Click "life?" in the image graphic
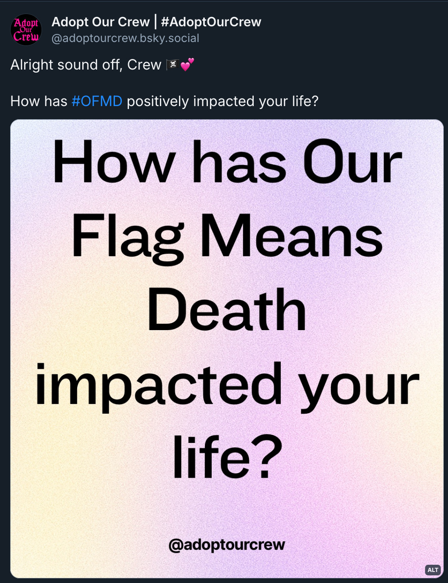The height and width of the screenshot is (583, 448). point(227,457)
